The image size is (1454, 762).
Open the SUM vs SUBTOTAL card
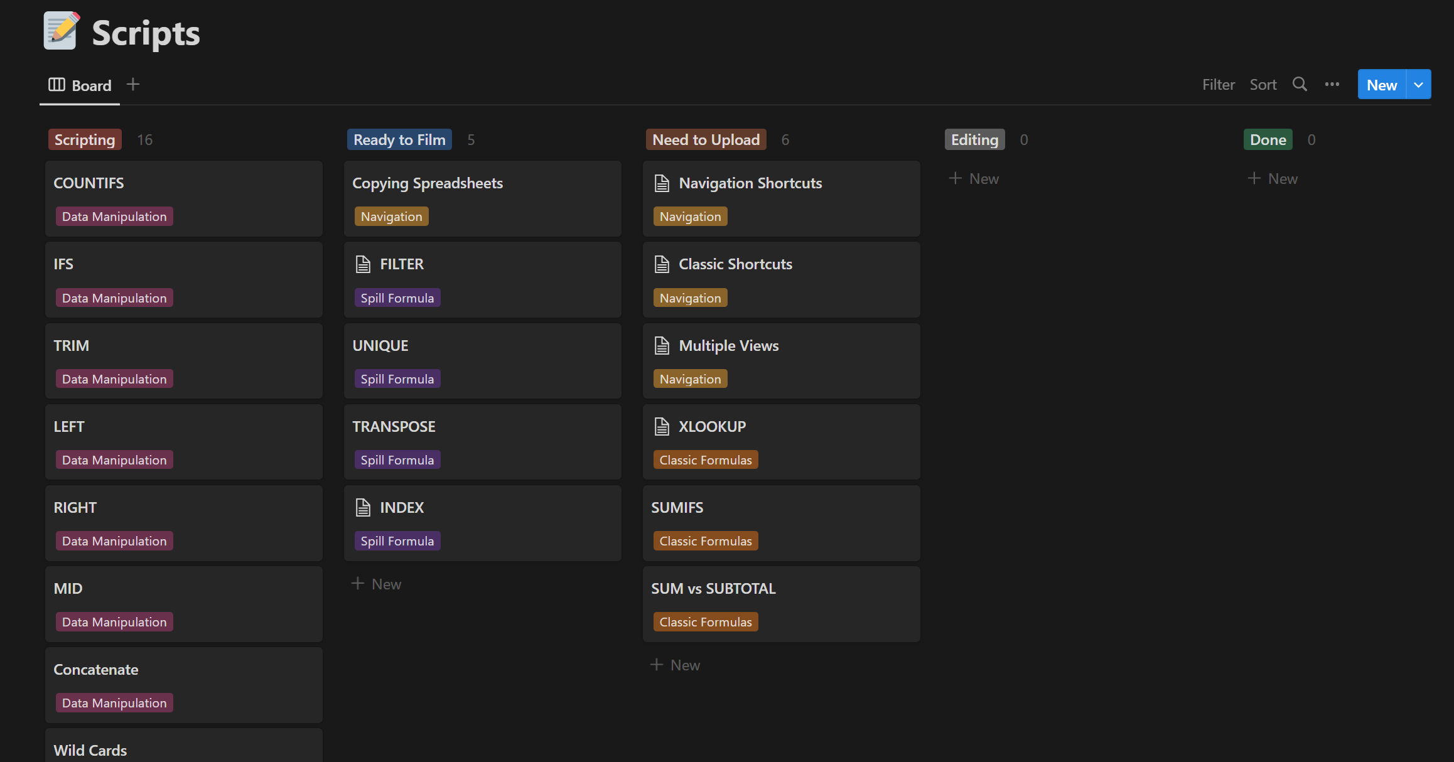[713, 589]
